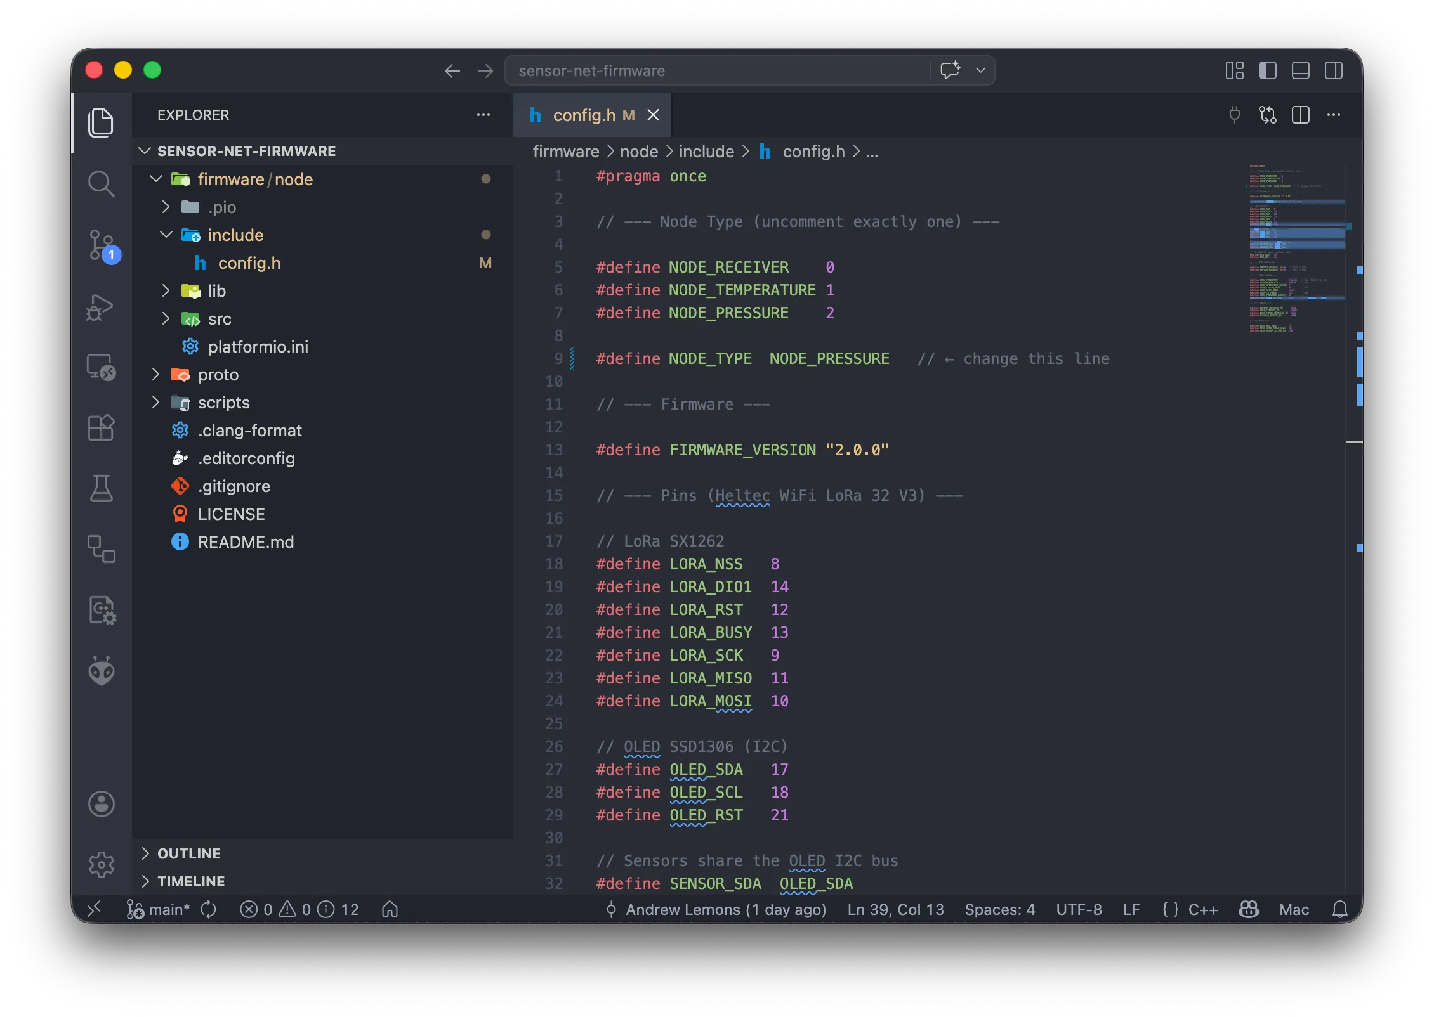The image size is (1434, 1017).
Task: Go forward with the right arrow
Action: pos(485,70)
